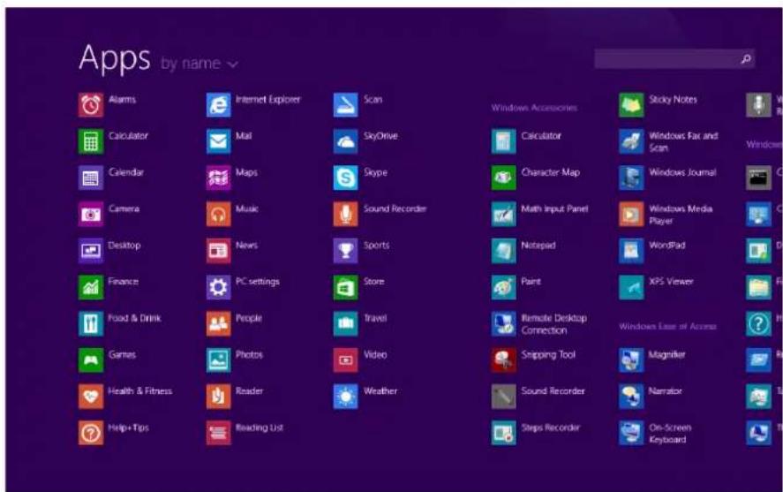The width and height of the screenshot is (783, 492).
Task: Launch the People app icon
Action: tap(219, 323)
